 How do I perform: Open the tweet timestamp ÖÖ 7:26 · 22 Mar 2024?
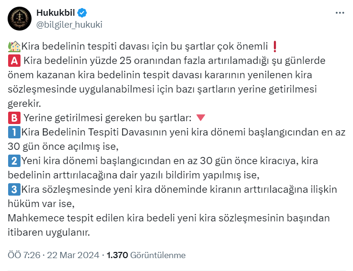tap(54, 255)
